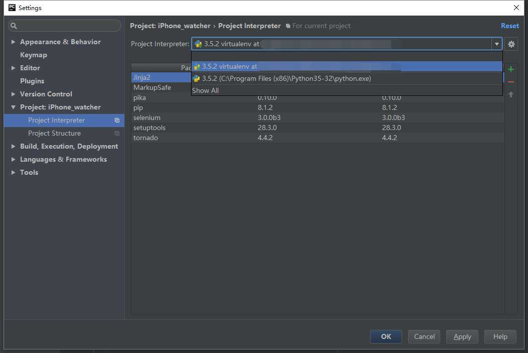Viewport: 528px width, 353px height.
Task: Click the OK button
Action: click(386, 336)
